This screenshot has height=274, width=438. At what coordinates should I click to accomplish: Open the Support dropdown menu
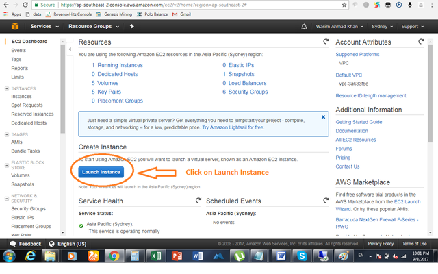(413, 27)
